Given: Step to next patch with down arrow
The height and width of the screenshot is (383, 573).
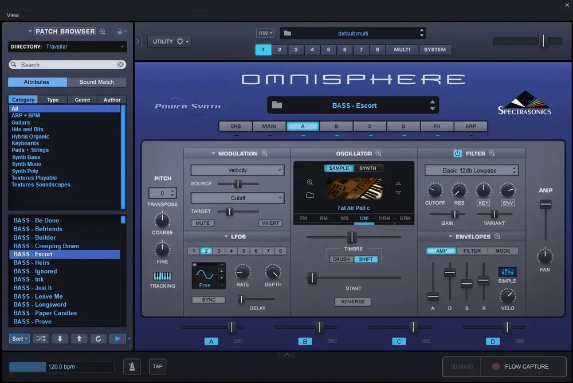Looking at the screenshot, I should (60, 339).
